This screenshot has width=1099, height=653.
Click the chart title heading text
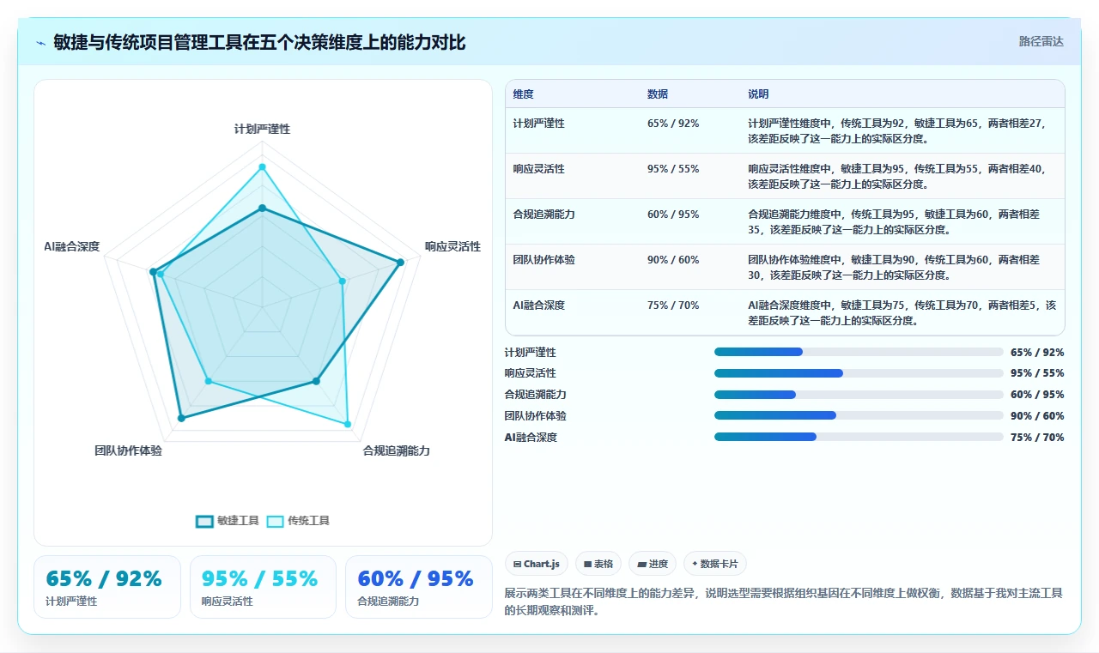(259, 42)
